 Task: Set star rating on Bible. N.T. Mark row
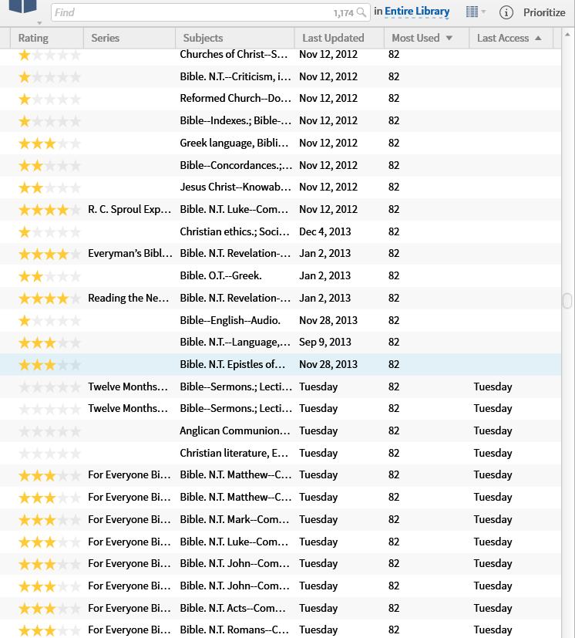pos(49,520)
